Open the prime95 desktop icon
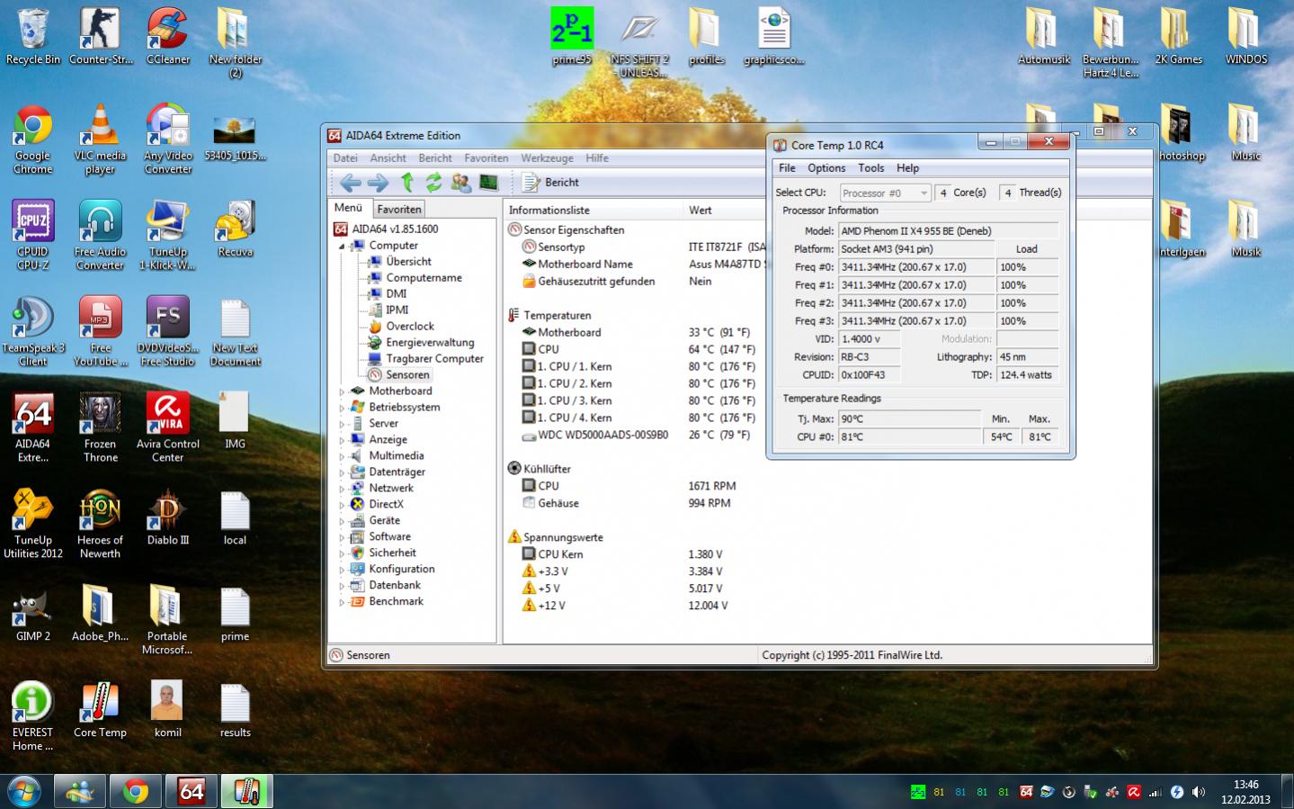This screenshot has height=809, width=1294. pos(572,36)
